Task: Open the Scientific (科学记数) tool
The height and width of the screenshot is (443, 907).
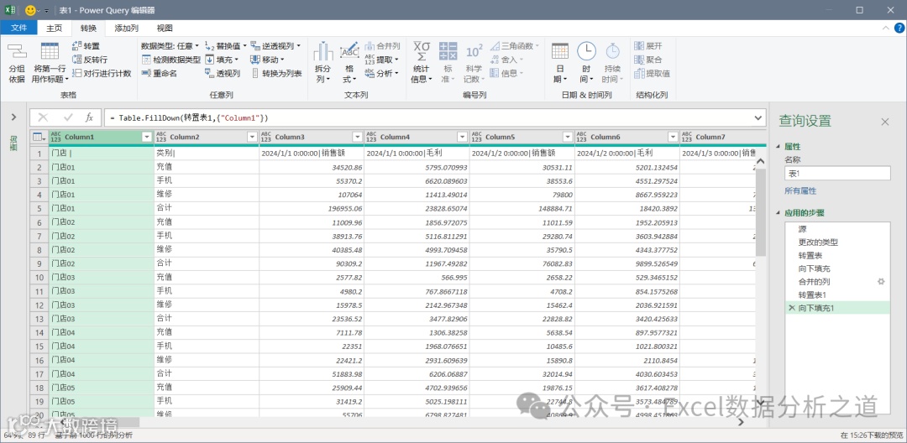Action: tap(473, 62)
